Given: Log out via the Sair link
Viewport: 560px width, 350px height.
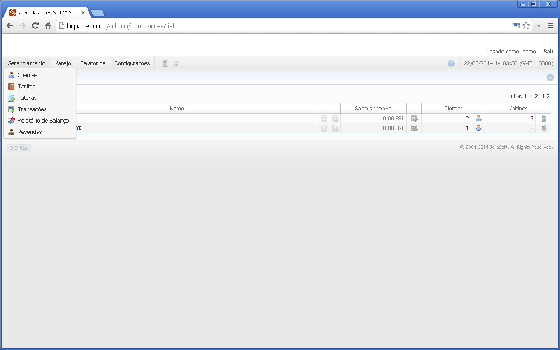Looking at the screenshot, I should click(548, 51).
